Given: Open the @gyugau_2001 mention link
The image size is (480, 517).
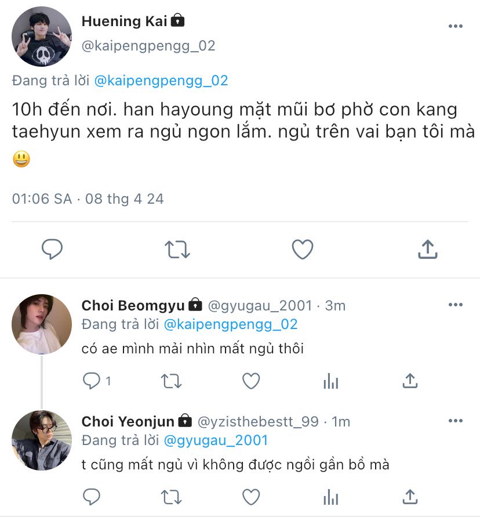Looking at the screenshot, I should pyautogui.click(x=216, y=440).
